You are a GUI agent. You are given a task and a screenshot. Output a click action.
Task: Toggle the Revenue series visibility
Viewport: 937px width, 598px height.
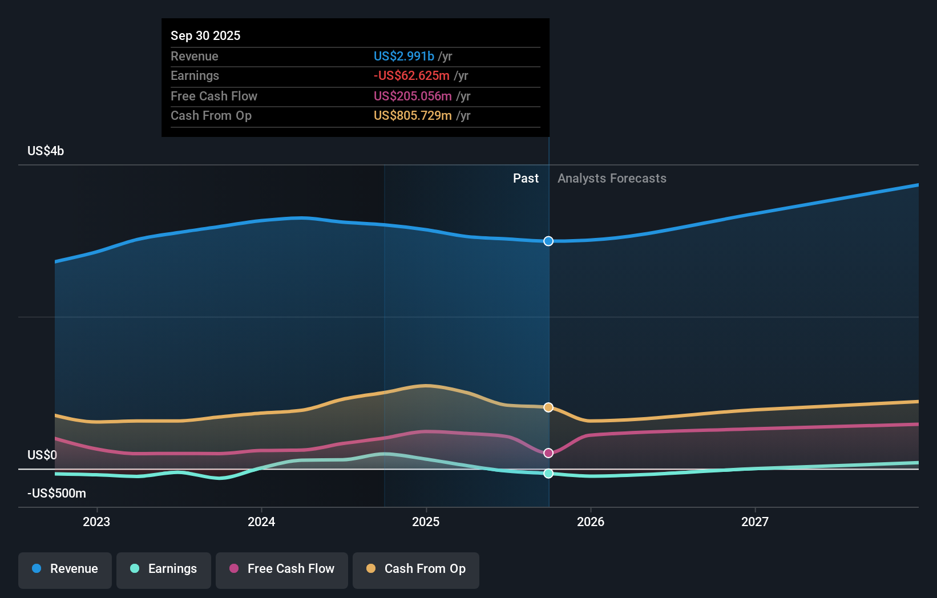[64, 569]
